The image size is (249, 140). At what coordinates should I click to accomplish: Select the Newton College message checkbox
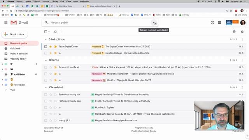click(46, 53)
